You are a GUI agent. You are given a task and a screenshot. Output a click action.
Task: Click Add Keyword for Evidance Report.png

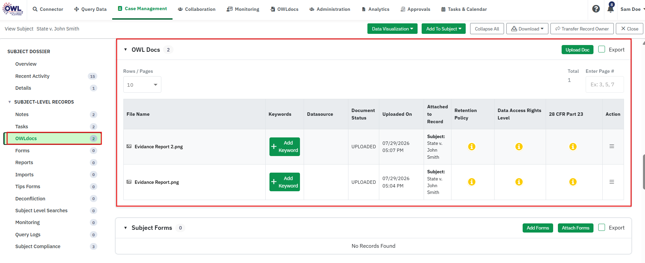[x=285, y=182]
